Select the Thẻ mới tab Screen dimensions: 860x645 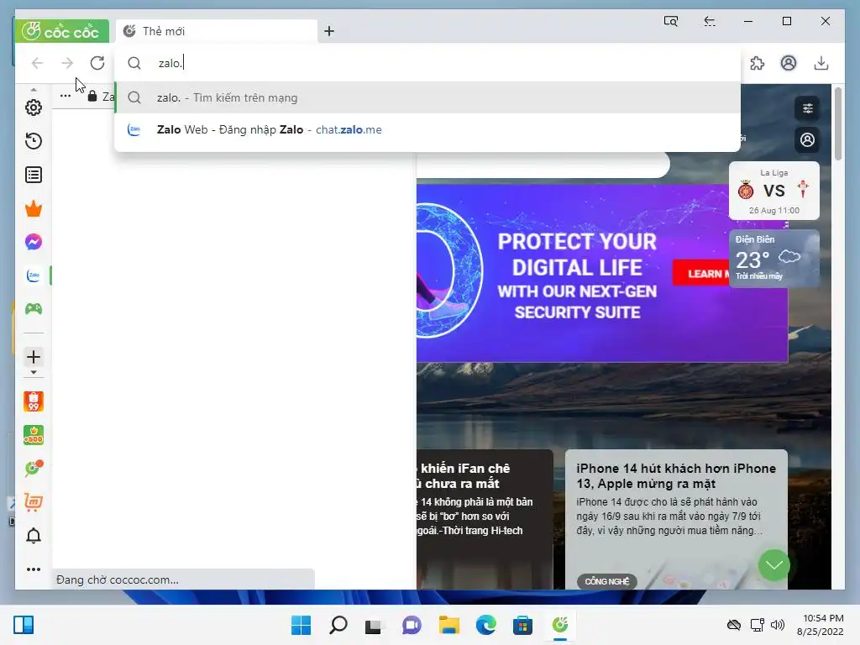(216, 31)
